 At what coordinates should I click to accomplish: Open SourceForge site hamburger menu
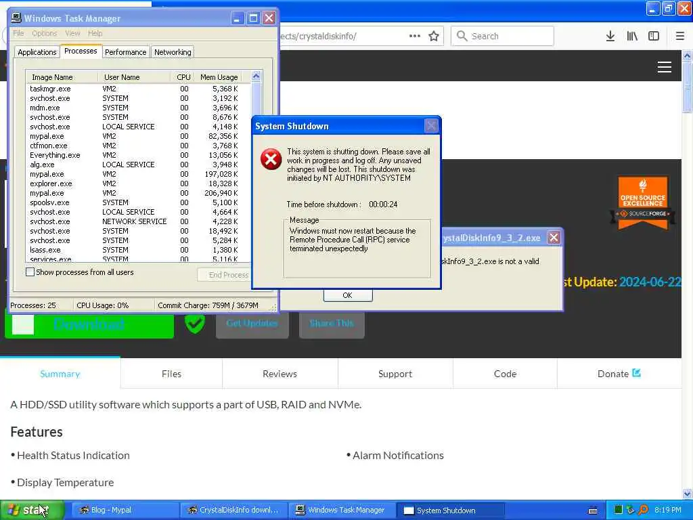click(x=665, y=67)
